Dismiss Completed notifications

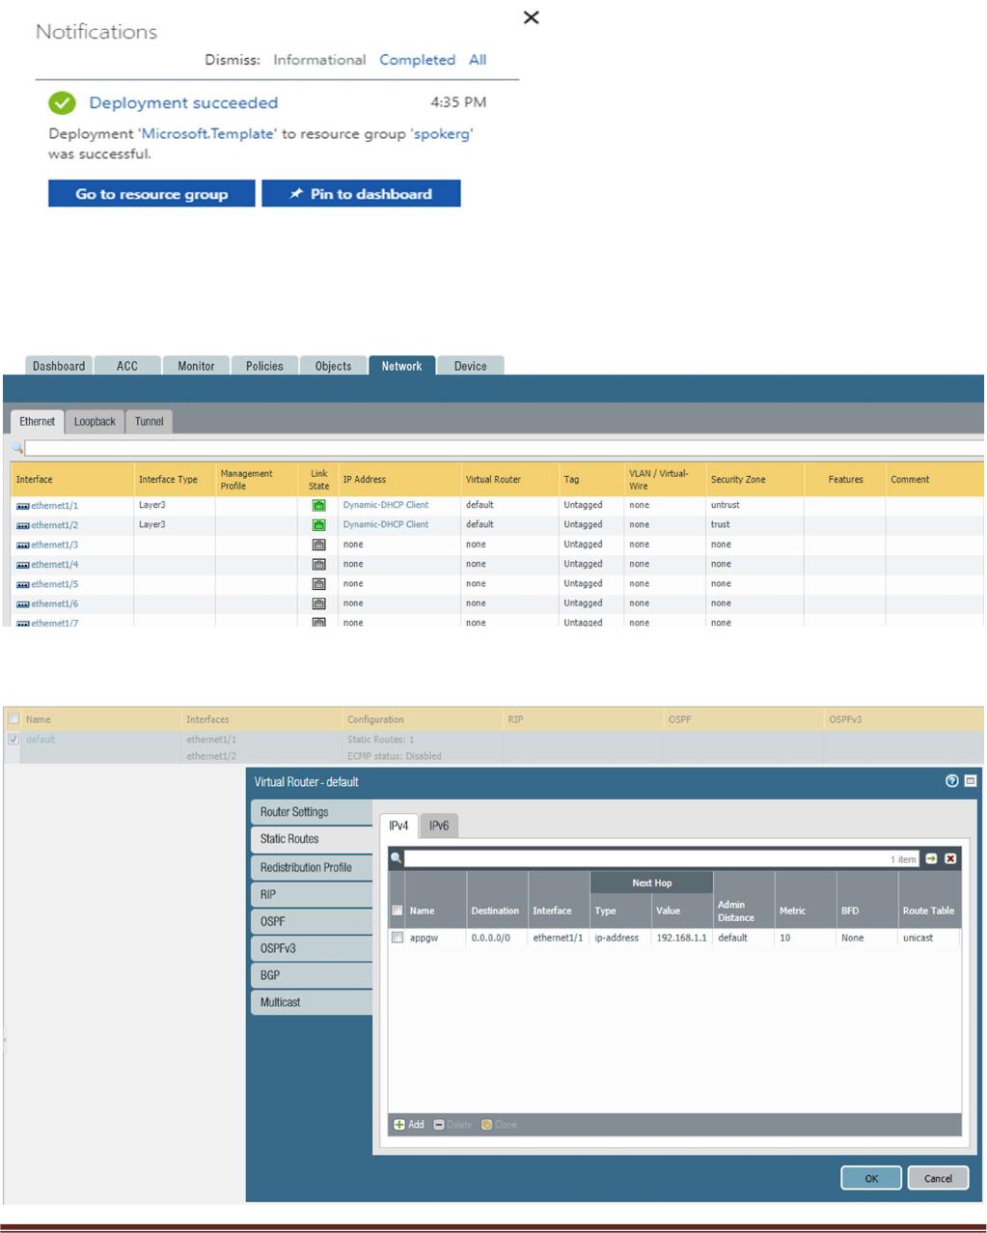tap(417, 60)
